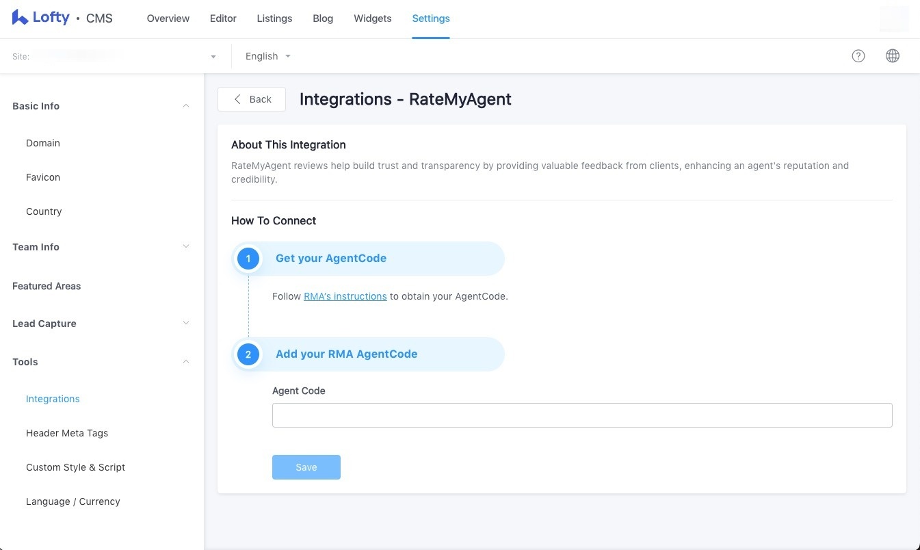
Task: Select the Settings tab
Action: 431,18
